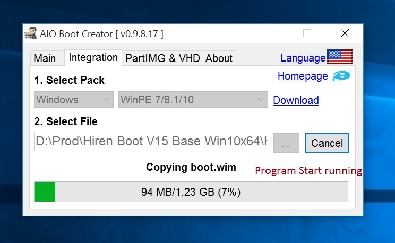Click the Internet Explorer homepage icon
This screenshot has width=395, height=243.
(x=342, y=75)
